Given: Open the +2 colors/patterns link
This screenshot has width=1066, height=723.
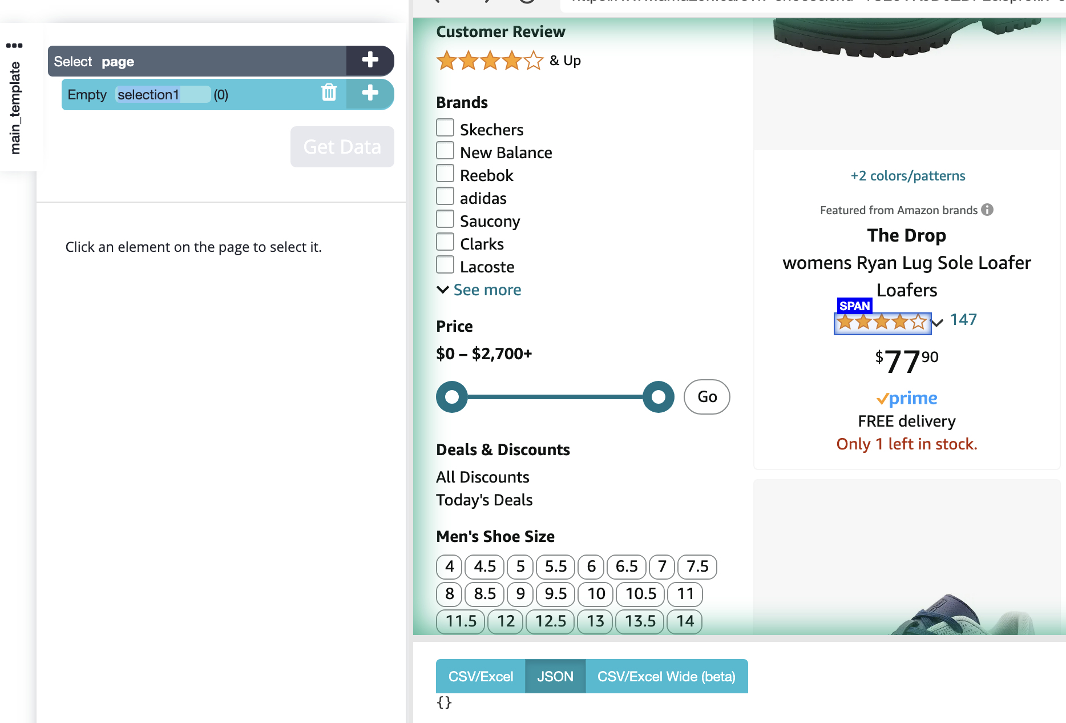Looking at the screenshot, I should (x=908, y=176).
